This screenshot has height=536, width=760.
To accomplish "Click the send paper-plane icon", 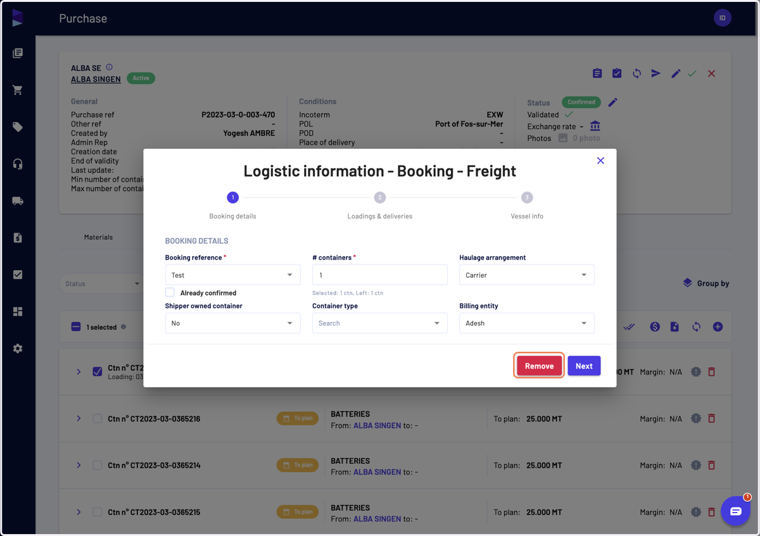I will point(656,73).
